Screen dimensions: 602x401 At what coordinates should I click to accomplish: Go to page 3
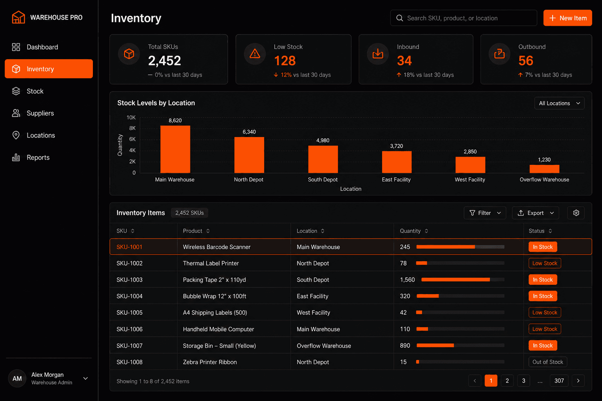(524, 381)
